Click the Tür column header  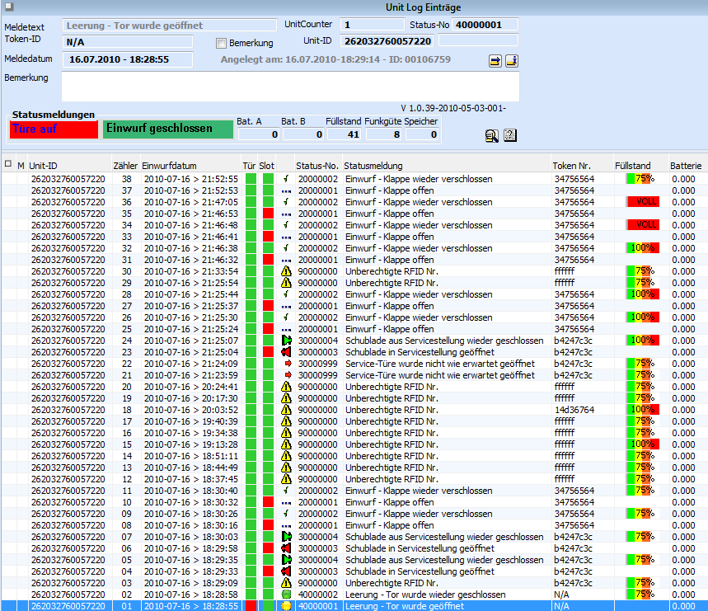[x=249, y=166]
